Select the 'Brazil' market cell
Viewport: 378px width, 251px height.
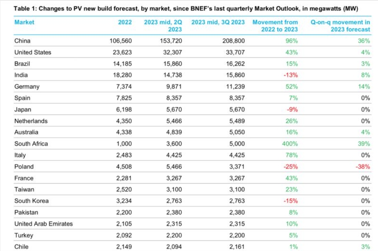pyautogui.click(x=22, y=64)
